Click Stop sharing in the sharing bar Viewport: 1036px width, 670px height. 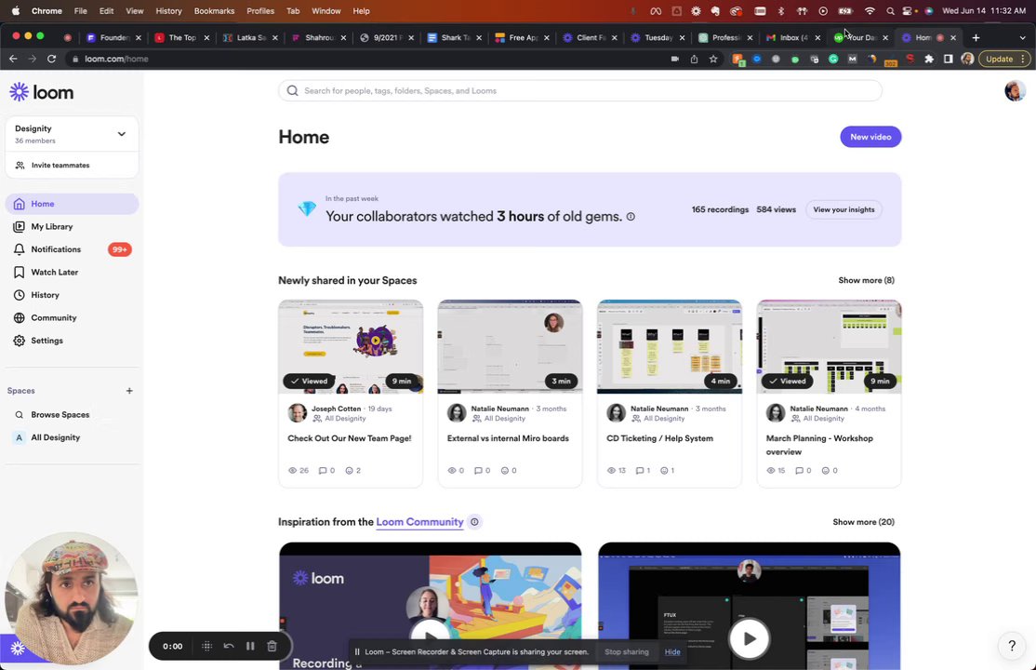tap(626, 652)
